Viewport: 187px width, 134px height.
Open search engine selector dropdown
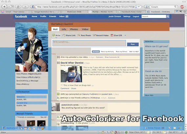point(147,7)
